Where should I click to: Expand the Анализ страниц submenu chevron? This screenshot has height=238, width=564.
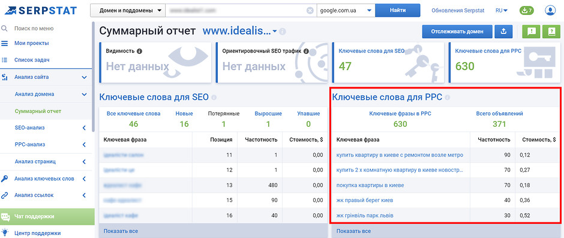point(84,161)
